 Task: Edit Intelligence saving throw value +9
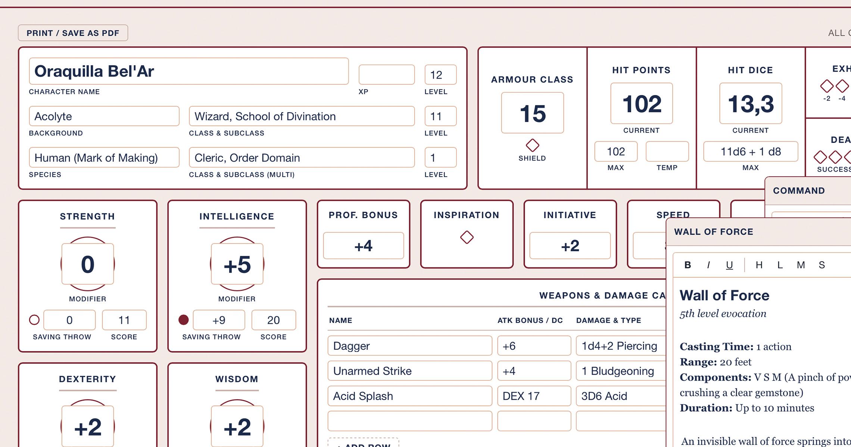click(219, 320)
